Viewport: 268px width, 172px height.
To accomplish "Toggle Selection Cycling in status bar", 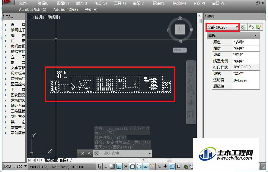I will click(185, 166).
